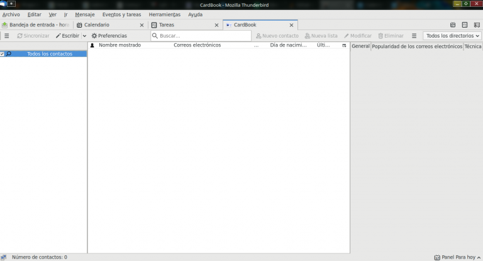Open CardBook via tab bar contact card icon
Image resolution: width=483 pixels, height=261 pixels.
(477, 25)
